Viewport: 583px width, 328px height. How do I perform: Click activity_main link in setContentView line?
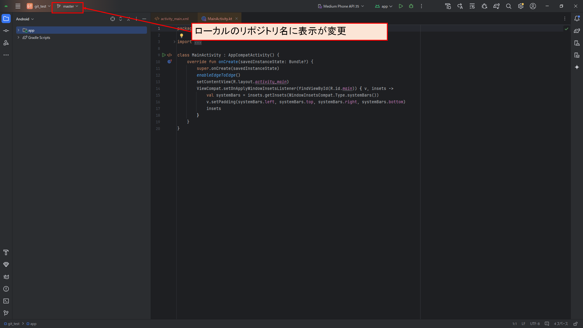[271, 82]
